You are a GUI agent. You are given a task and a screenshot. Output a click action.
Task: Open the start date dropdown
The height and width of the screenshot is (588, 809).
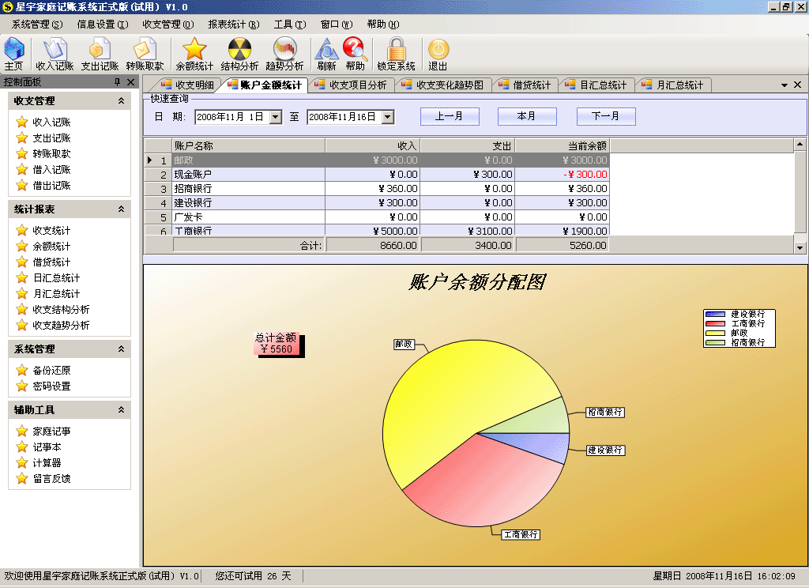275,117
